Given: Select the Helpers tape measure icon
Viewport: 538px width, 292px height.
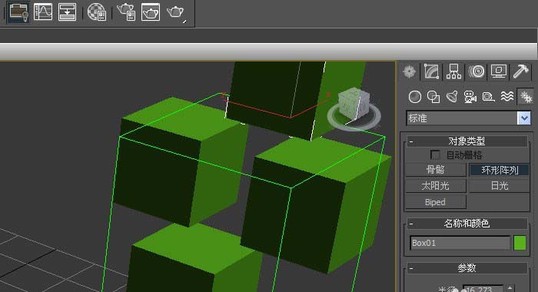Looking at the screenshot, I should click(x=488, y=97).
